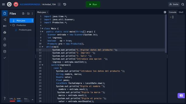Close the Main.java tab
The image size is (186, 104).
click(47, 12)
